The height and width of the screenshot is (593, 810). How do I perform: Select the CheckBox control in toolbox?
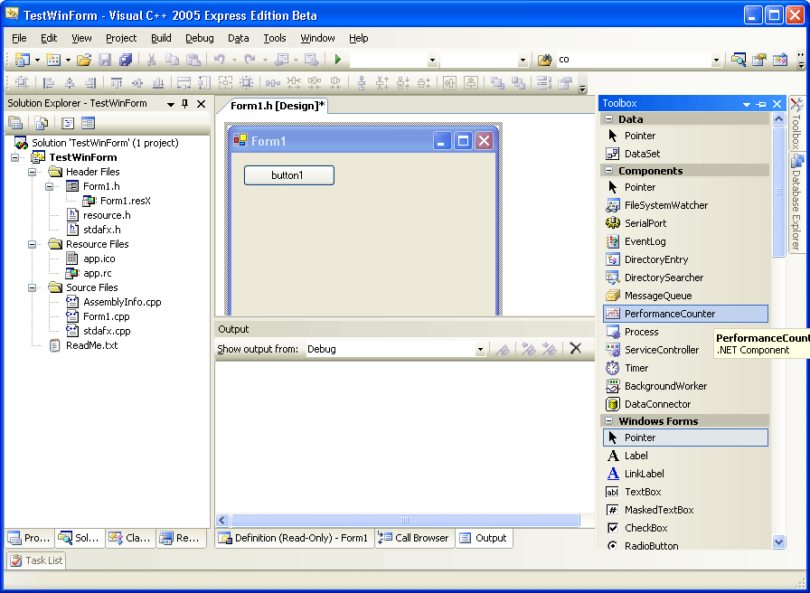point(685,528)
